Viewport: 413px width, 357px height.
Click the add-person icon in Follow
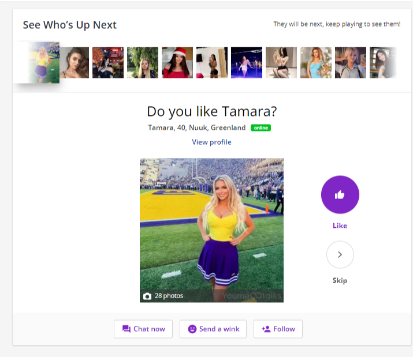266,329
